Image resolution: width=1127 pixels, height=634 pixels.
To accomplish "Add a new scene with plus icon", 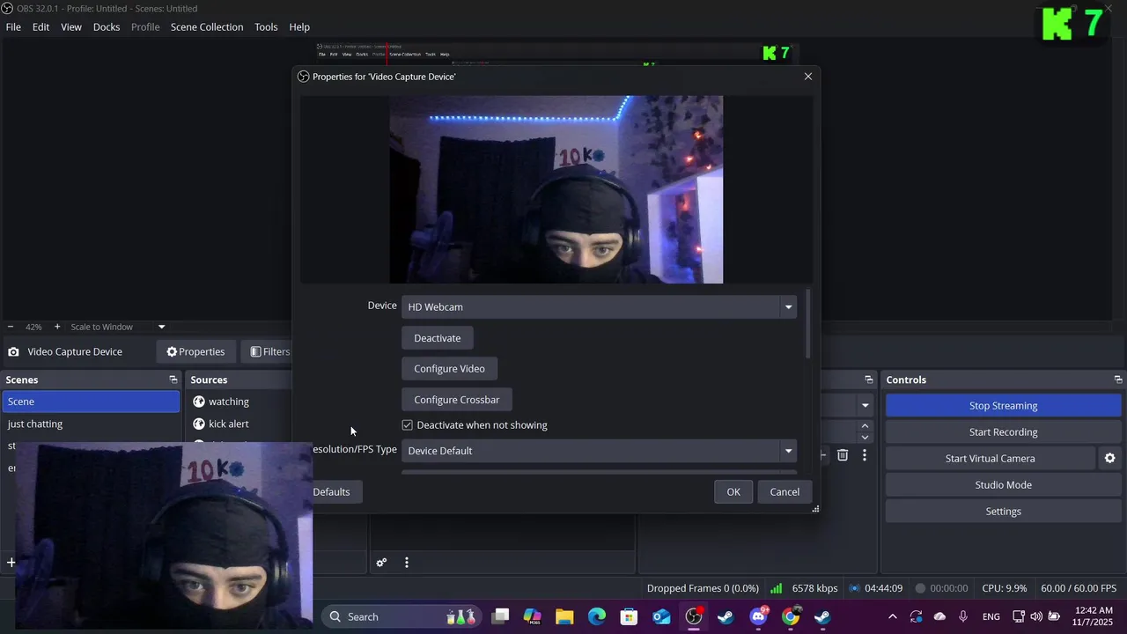I will tap(11, 562).
